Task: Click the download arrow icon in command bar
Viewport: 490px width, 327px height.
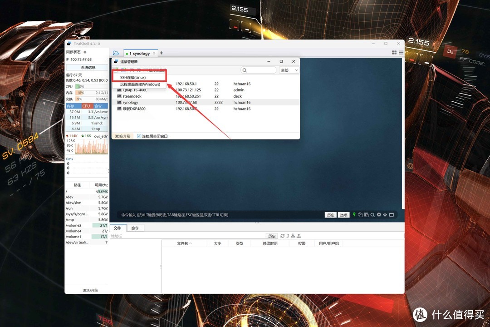Action: (x=385, y=214)
